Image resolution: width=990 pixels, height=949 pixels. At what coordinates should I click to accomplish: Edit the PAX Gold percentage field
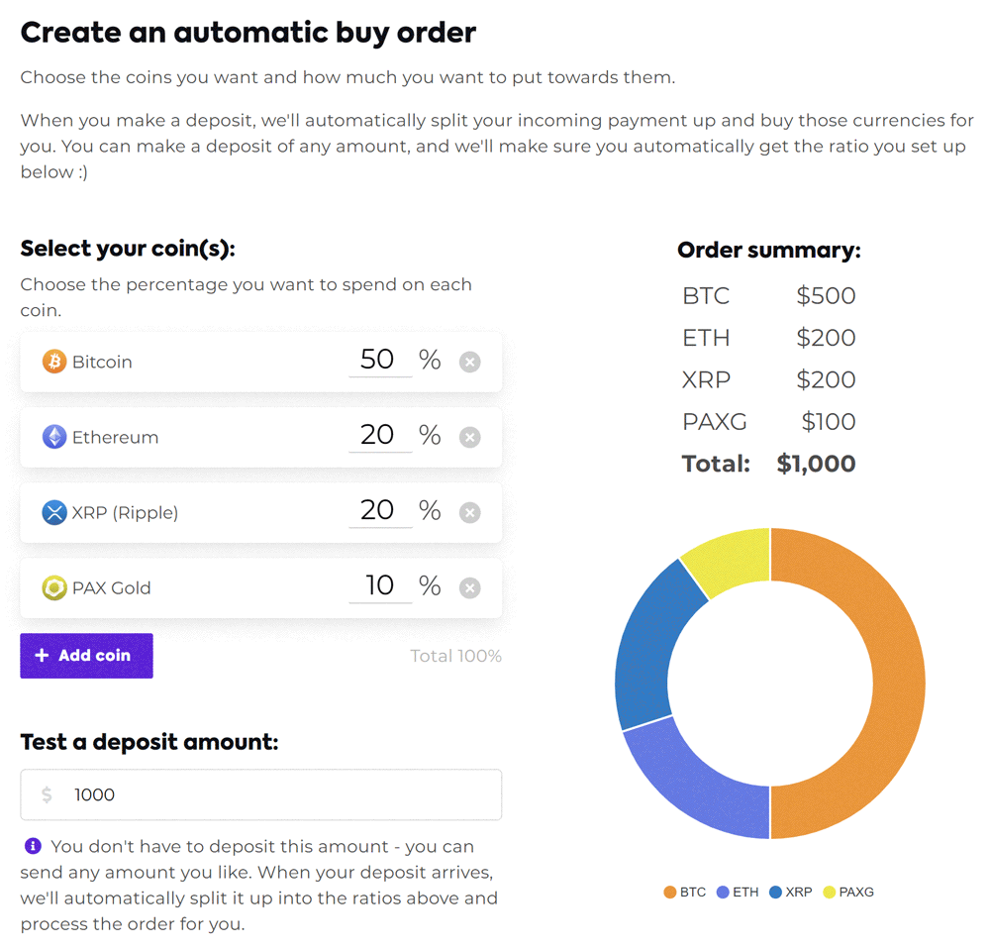pyautogui.click(x=379, y=585)
